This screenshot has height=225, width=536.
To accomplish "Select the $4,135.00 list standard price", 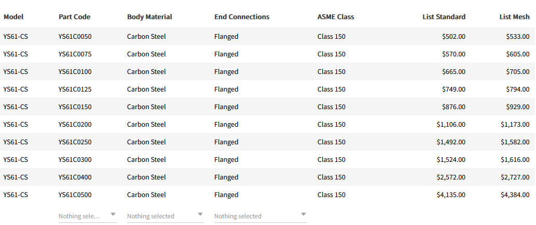I will (x=451, y=195).
